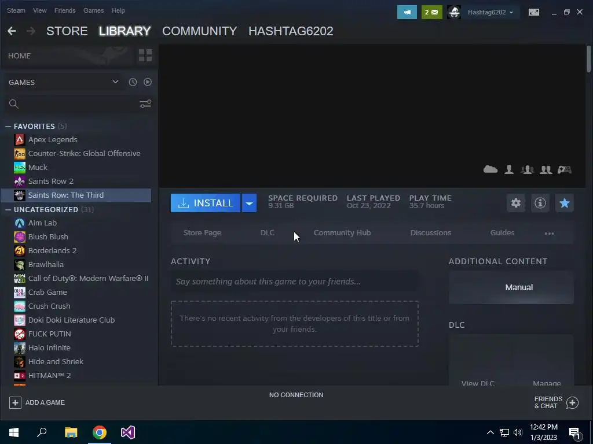Go to the Community tab
The width and height of the screenshot is (593, 444).
199,31
